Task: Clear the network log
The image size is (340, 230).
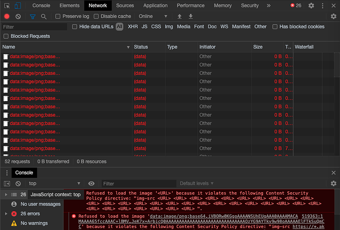Action: coord(18,16)
